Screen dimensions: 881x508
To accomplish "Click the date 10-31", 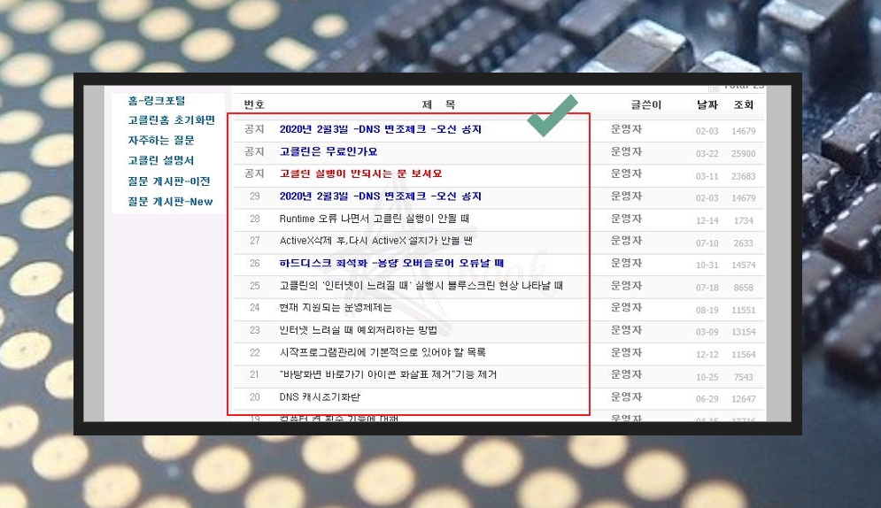I will pos(707,265).
